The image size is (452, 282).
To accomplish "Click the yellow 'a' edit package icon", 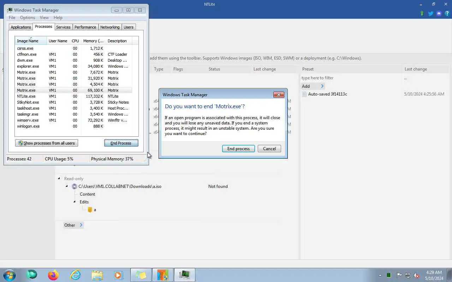I will point(90,210).
